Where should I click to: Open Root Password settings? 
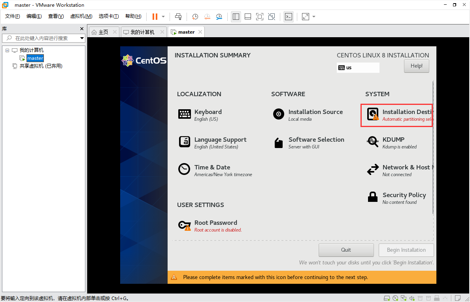click(x=210, y=226)
